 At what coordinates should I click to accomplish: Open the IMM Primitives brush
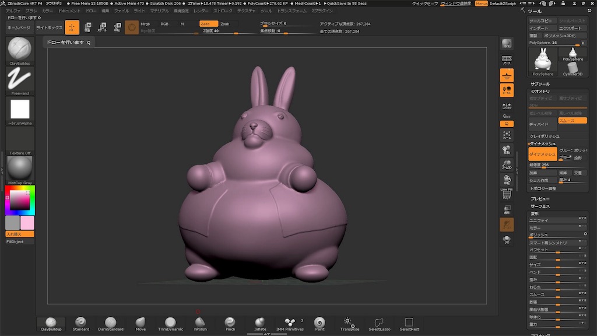click(290, 324)
